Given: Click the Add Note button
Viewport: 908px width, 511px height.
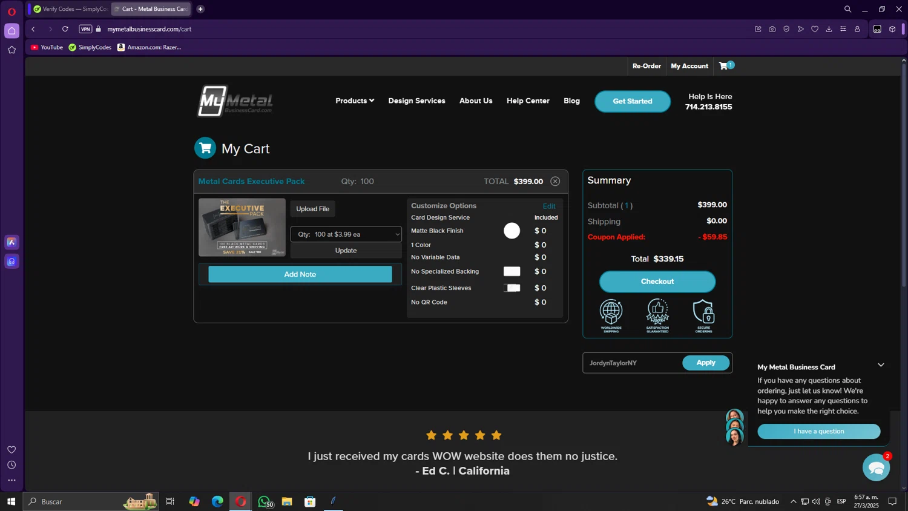Looking at the screenshot, I should 300,274.
